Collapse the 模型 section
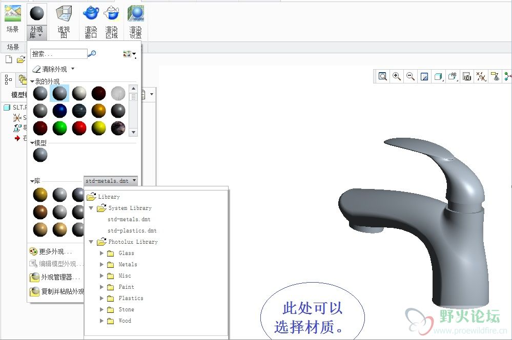Screen dimensions: 512x340 pyautogui.click(x=32, y=143)
